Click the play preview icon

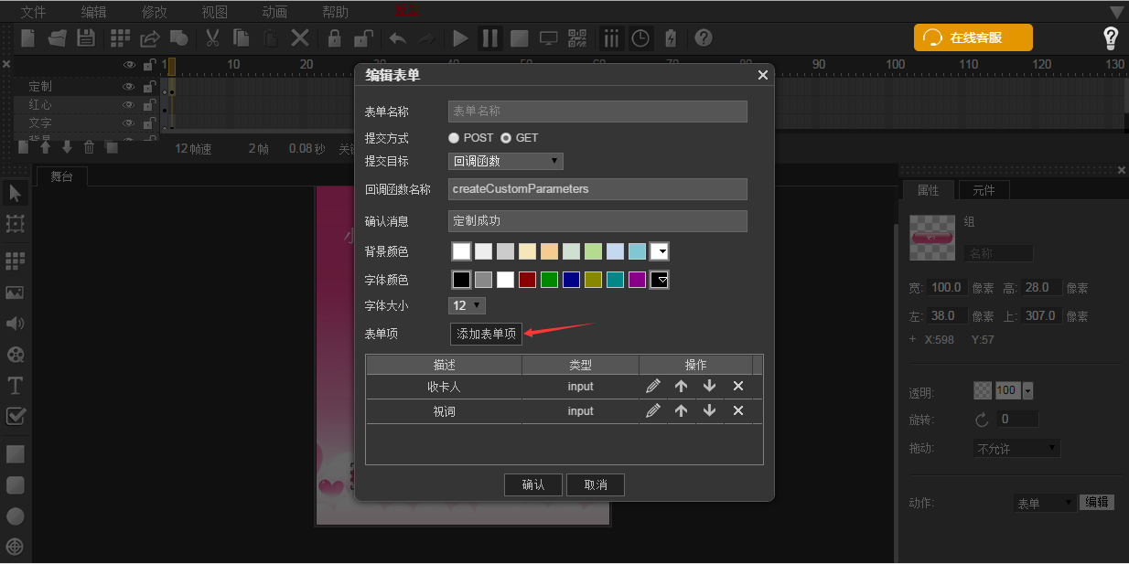click(460, 38)
